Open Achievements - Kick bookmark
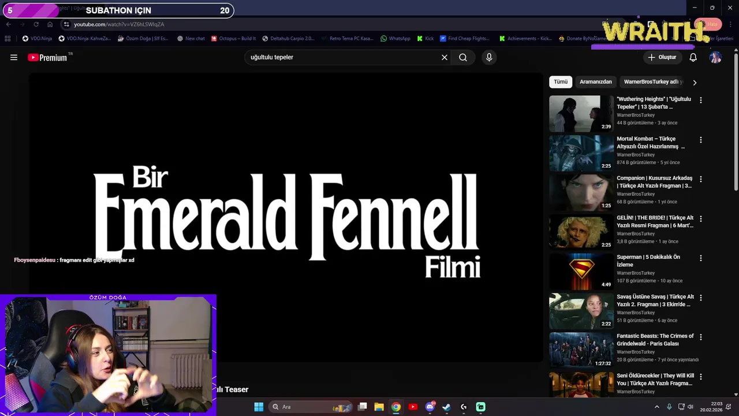The width and height of the screenshot is (739, 416). coord(525,39)
